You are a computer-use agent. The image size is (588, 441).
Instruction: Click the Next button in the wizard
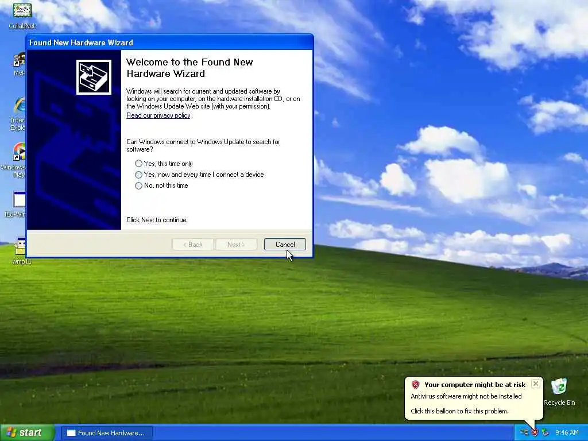pos(236,245)
